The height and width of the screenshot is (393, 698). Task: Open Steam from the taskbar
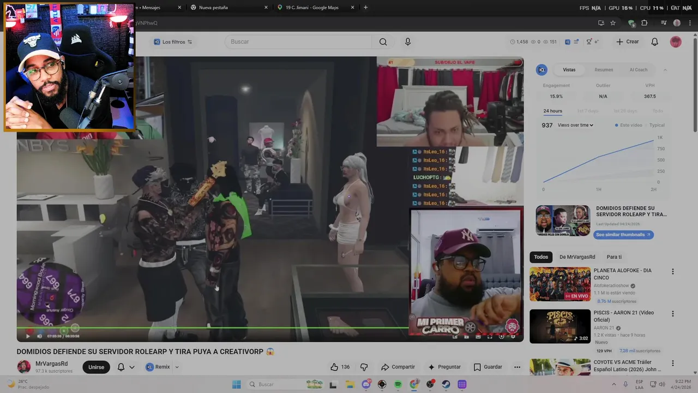pos(446,384)
